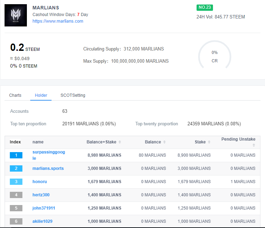
Task: Click the index badge 5
Action: 16,208
